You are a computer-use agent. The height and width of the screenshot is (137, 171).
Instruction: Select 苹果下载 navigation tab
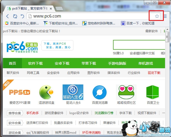point(89,63)
